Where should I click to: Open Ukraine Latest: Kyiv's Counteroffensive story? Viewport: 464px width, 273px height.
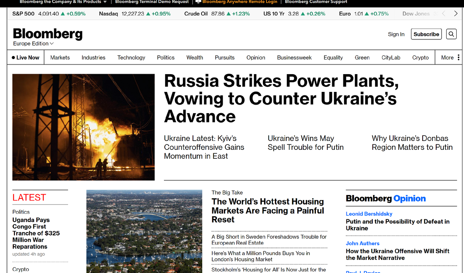click(x=204, y=147)
